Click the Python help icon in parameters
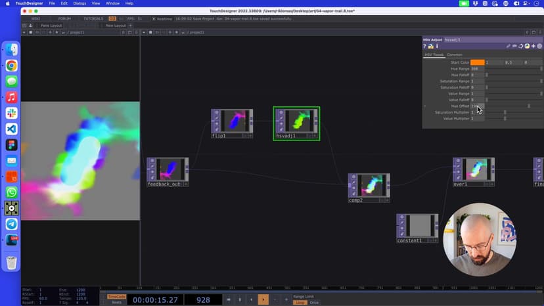 431,46
